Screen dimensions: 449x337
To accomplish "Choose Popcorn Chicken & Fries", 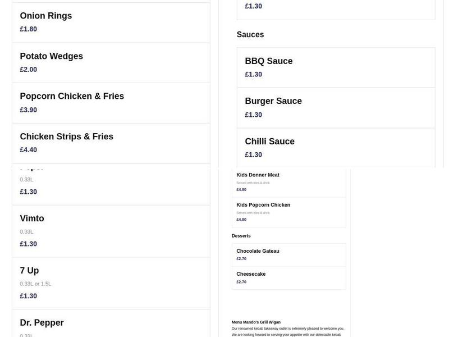I will point(111,102).
